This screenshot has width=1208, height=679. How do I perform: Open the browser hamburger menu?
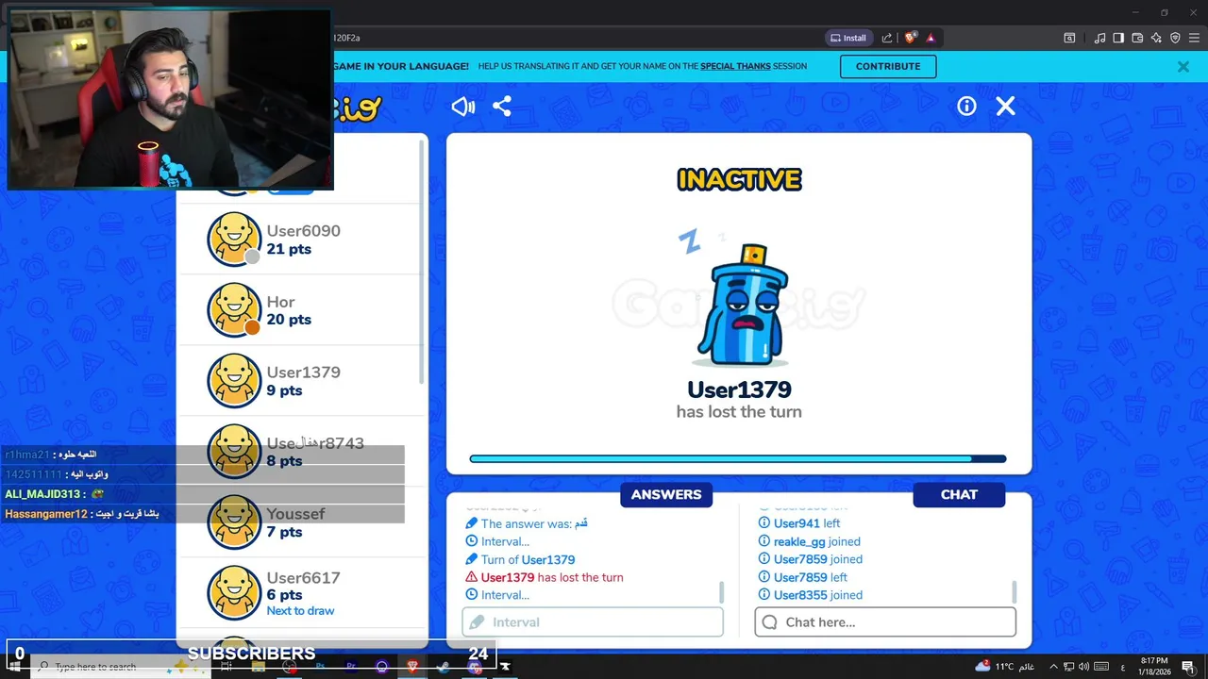[1194, 38]
